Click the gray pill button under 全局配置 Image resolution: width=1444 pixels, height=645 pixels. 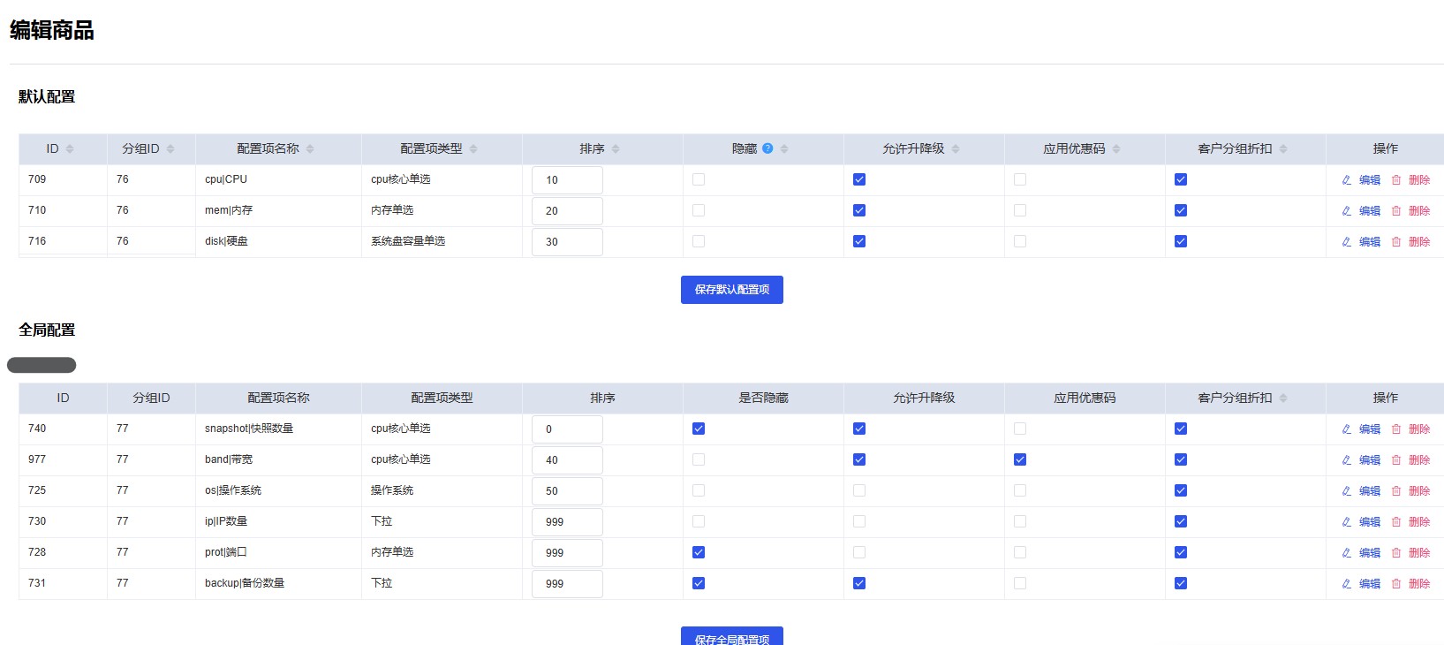(x=42, y=365)
